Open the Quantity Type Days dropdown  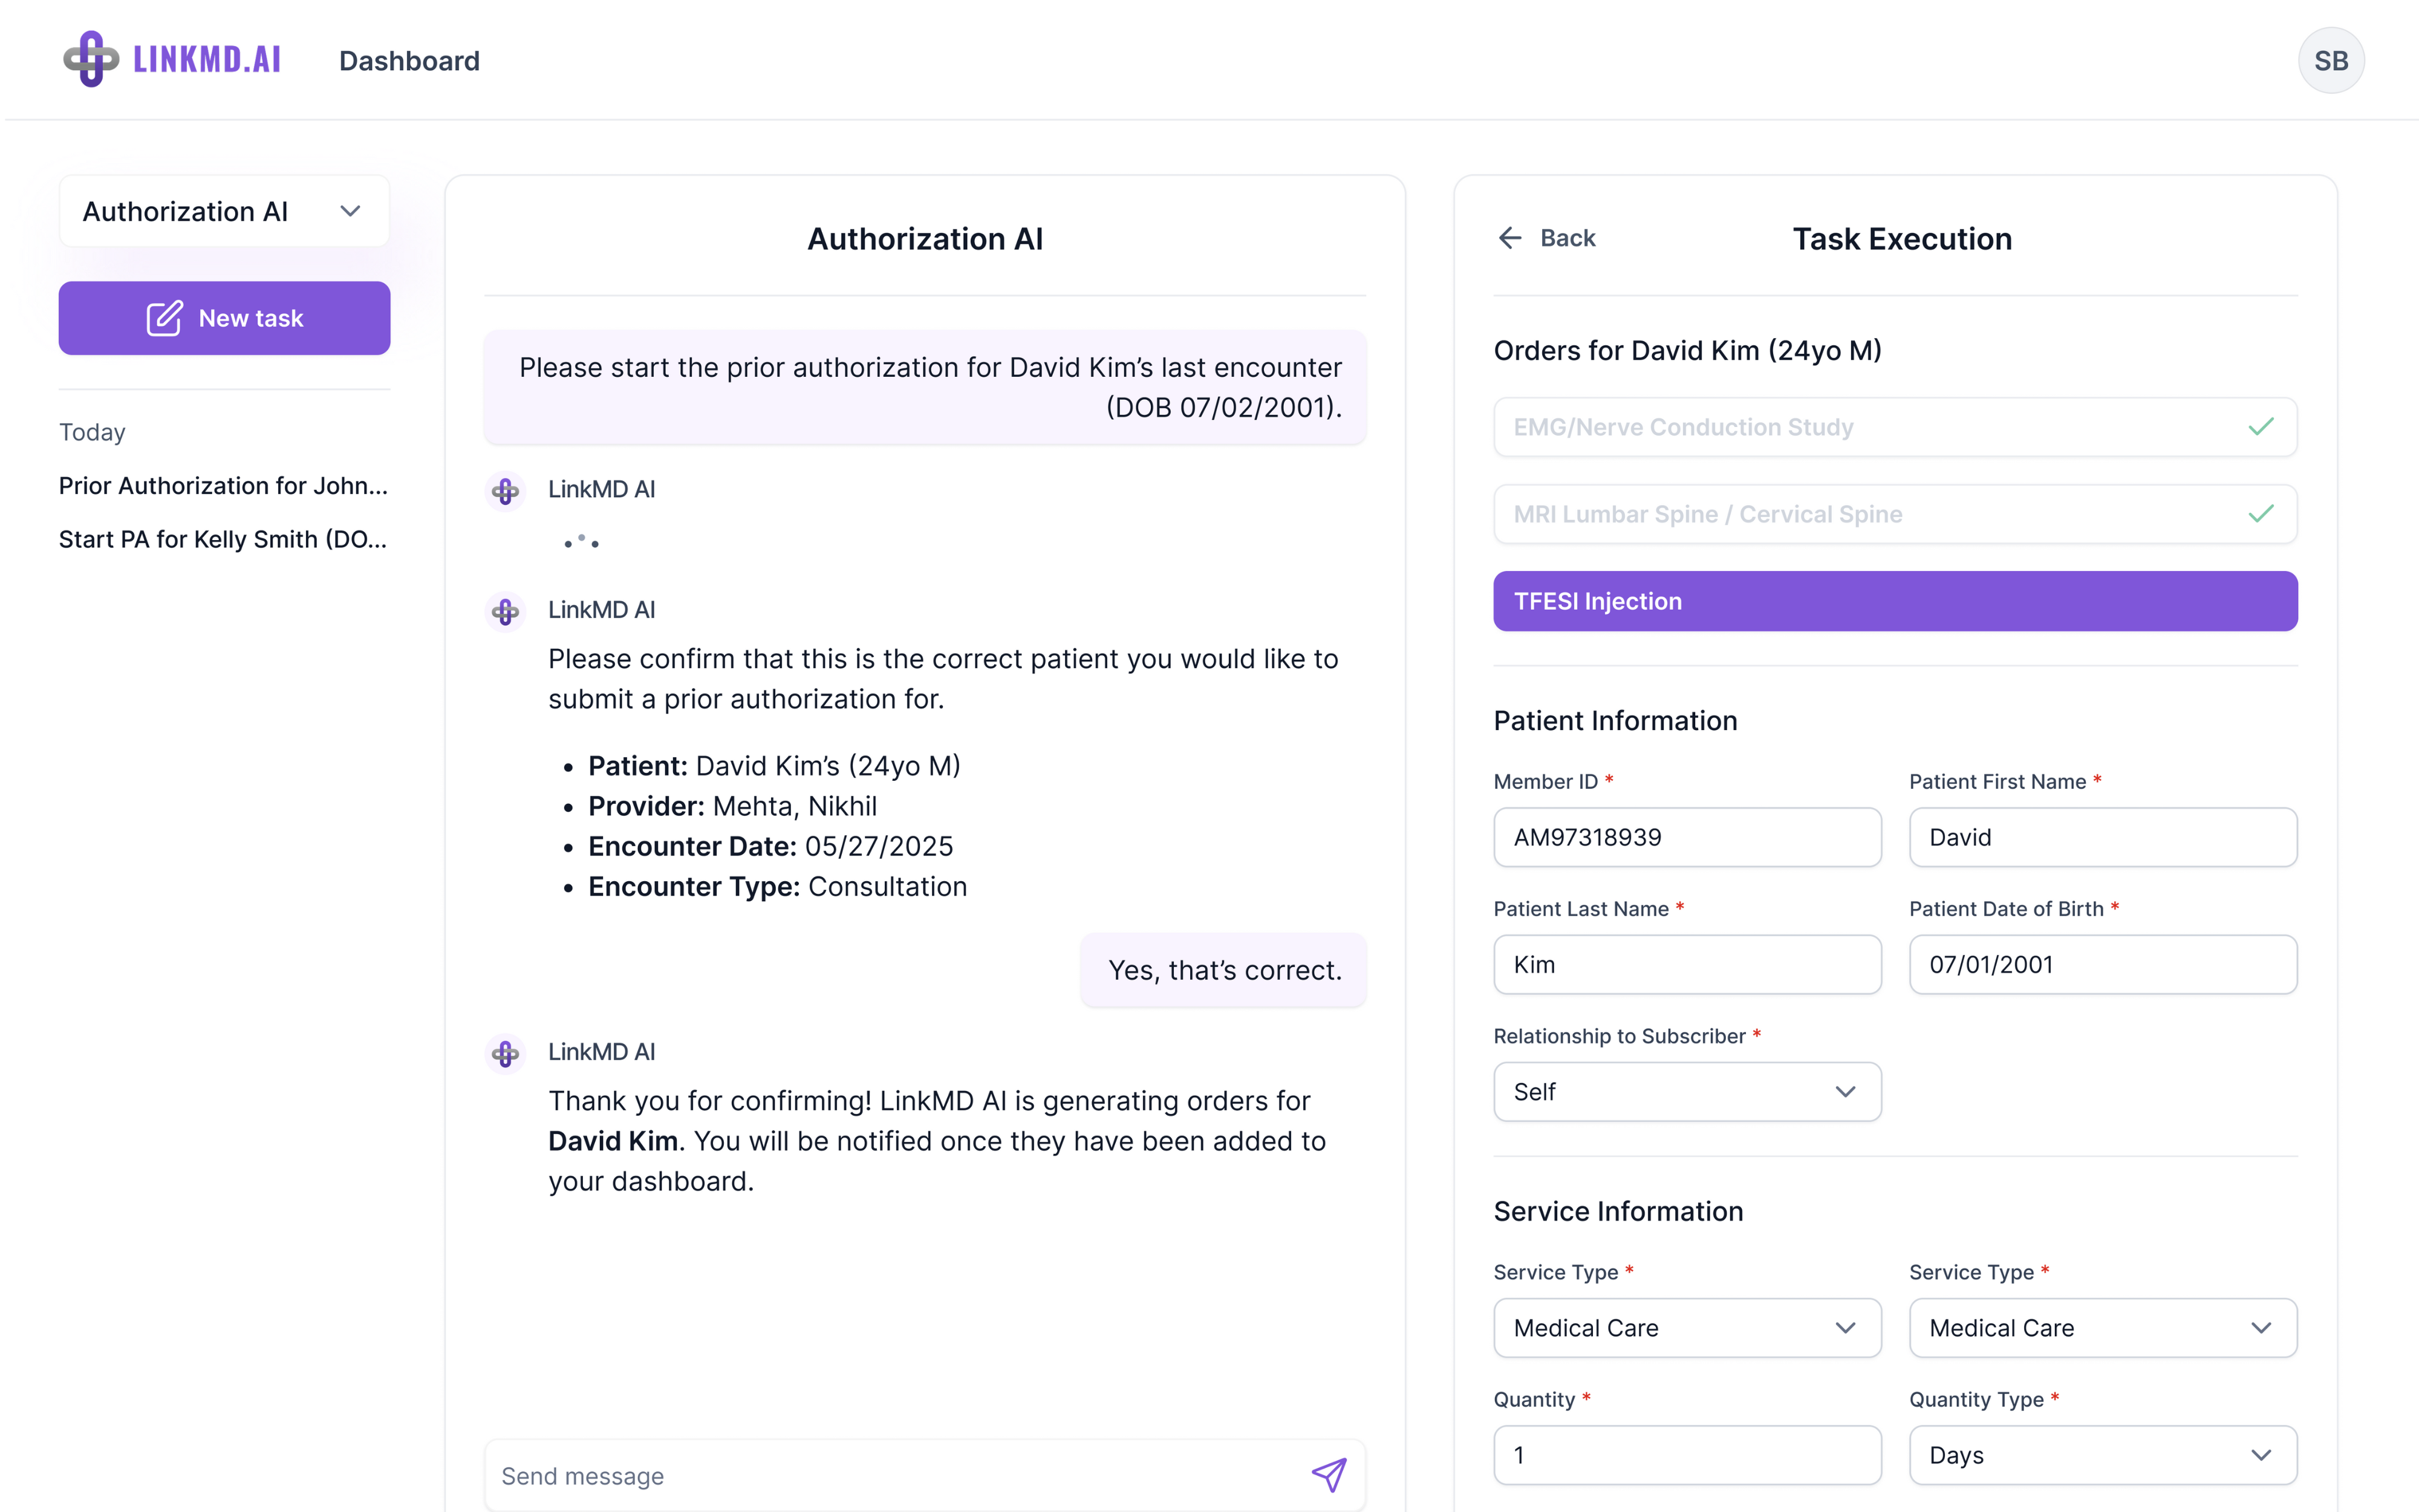coord(2102,1455)
